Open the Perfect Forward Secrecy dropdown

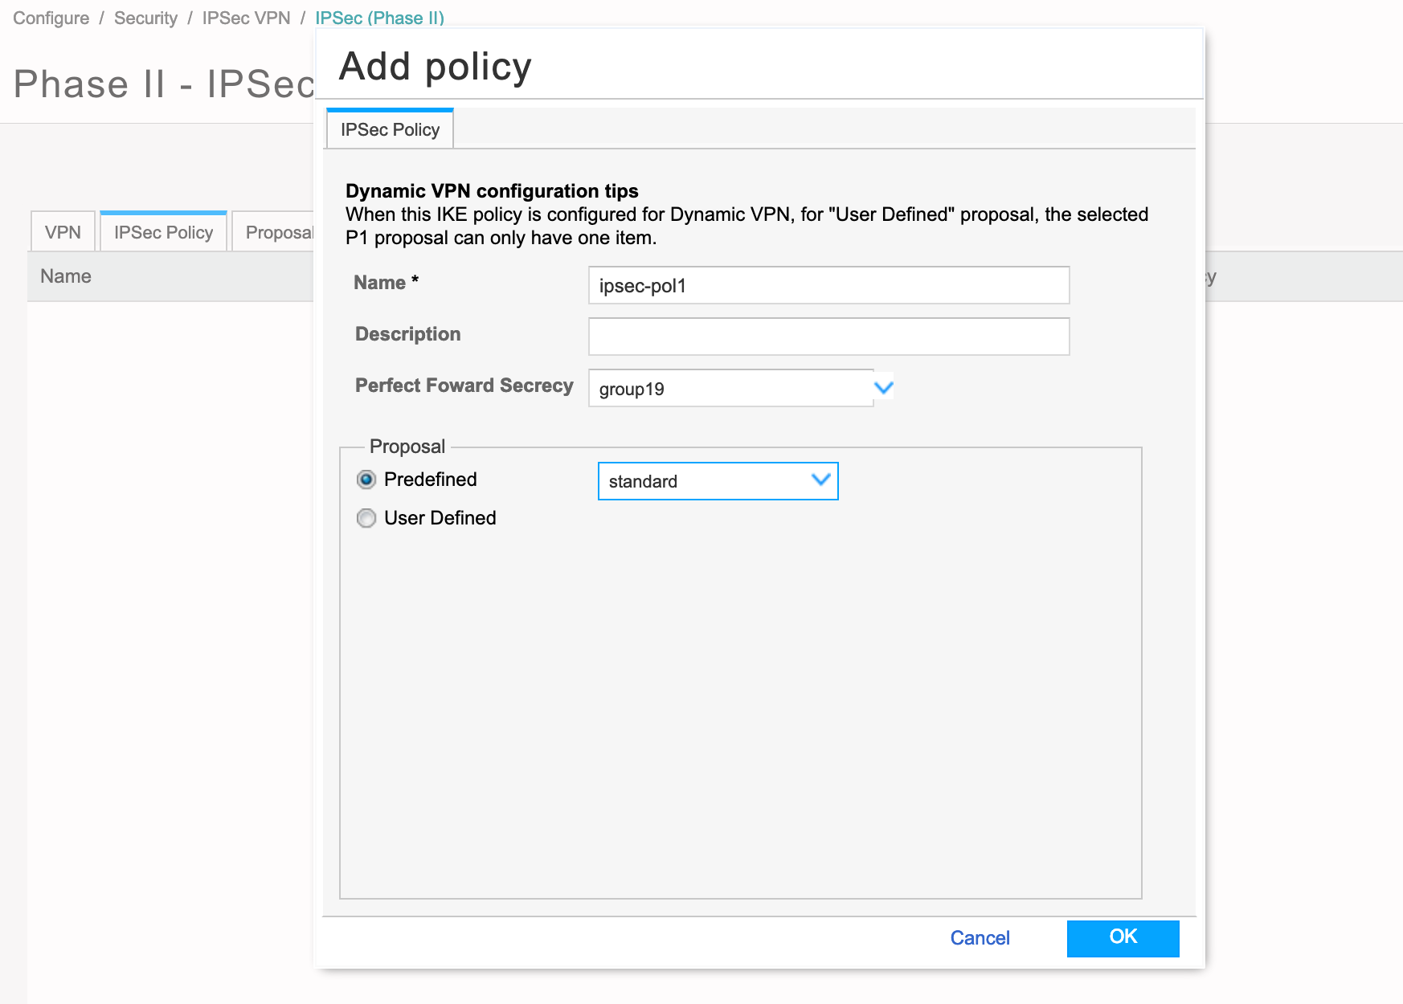(882, 387)
